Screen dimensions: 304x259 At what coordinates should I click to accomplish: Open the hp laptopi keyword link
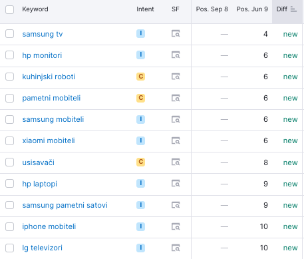(x=39, y=184)
